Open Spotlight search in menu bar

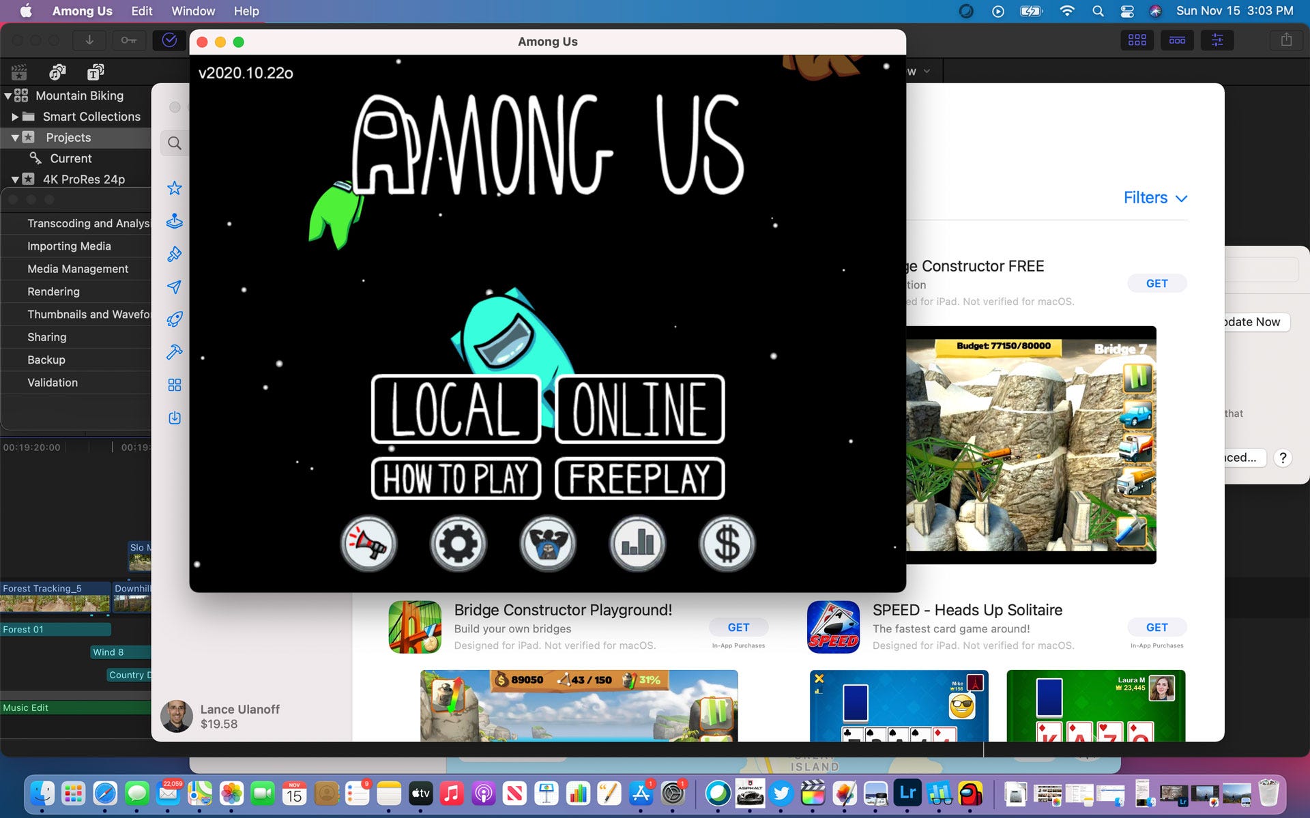point(1098,11)
